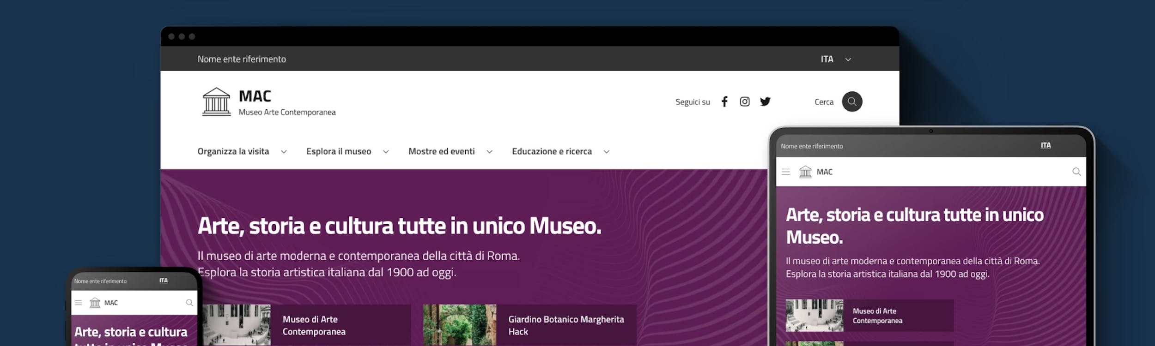Click tablet text Il museo di arte moderna
Viewport: 1155px width, 346px height.
(x=913, y=261)
